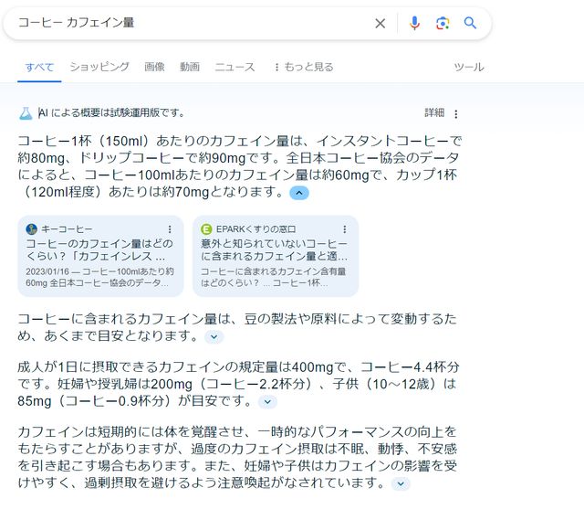The image size is (584, 509).
Task: Open three-dot options on キーコーヒー card
Action: tap(170, 228)
